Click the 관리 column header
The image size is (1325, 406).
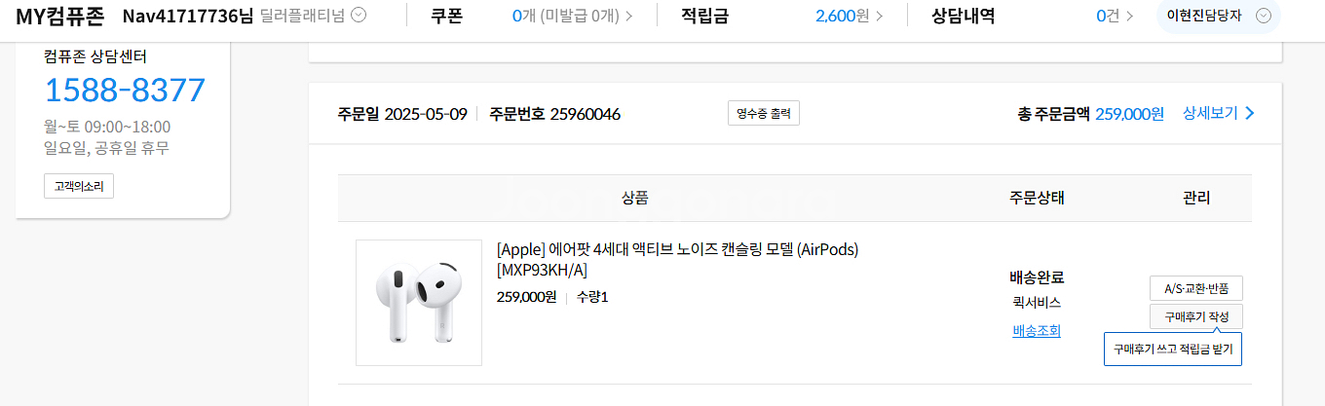[1196, 199]
